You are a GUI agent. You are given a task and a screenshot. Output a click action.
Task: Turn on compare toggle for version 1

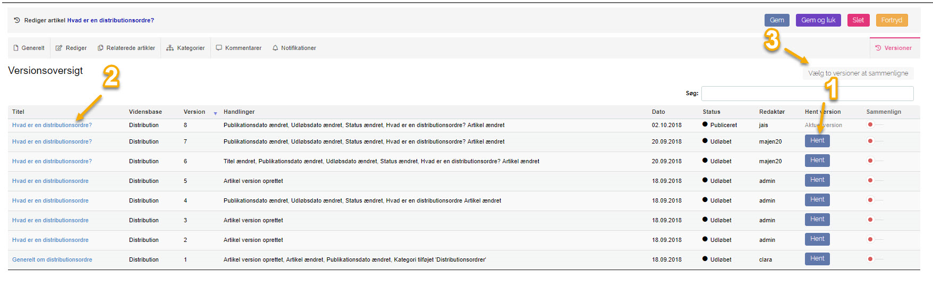pyautogui.click(x=874, y=259)
